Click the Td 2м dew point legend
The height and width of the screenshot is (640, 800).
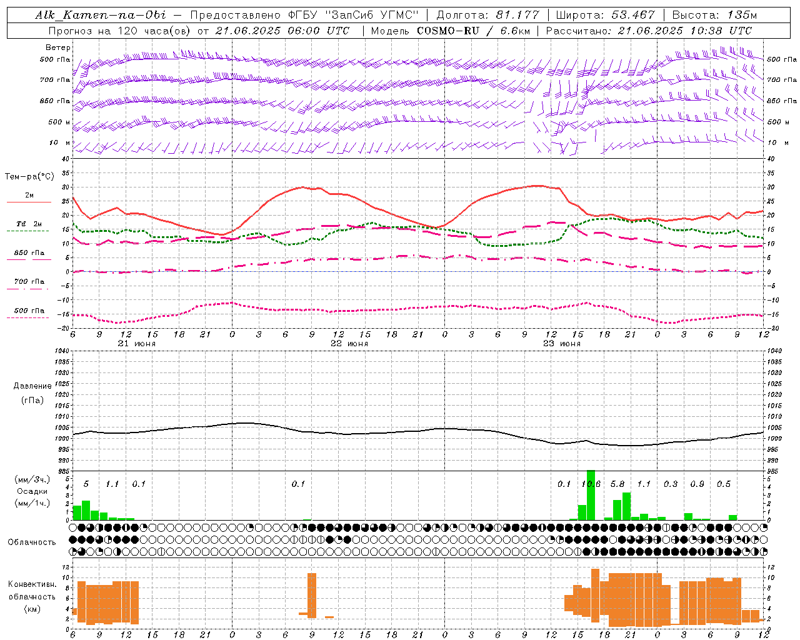pyautogui.click(x=29, y=224)
